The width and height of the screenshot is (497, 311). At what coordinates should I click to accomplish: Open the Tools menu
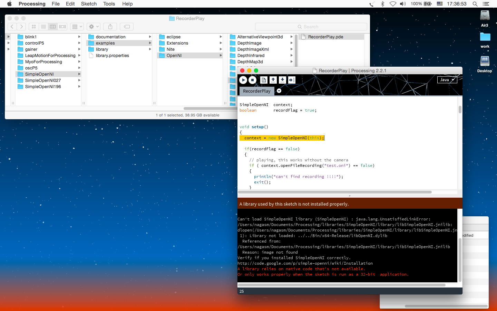tap(109, 4)
